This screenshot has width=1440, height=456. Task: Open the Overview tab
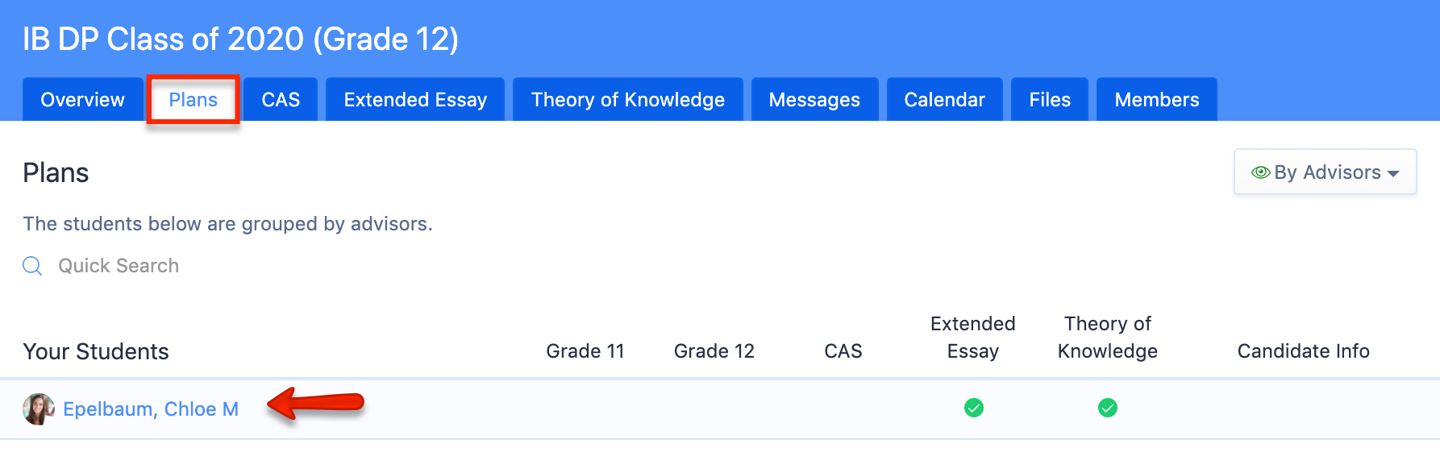click(82, 100)
